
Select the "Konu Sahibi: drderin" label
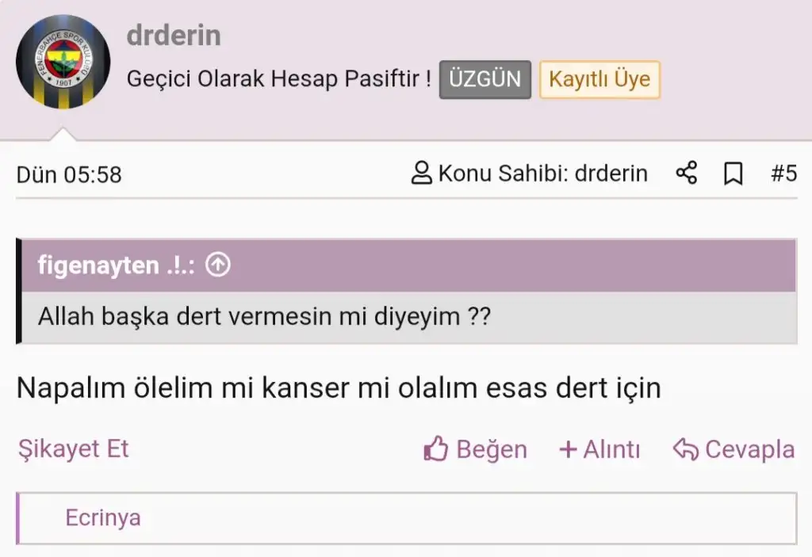click(542, 173)
